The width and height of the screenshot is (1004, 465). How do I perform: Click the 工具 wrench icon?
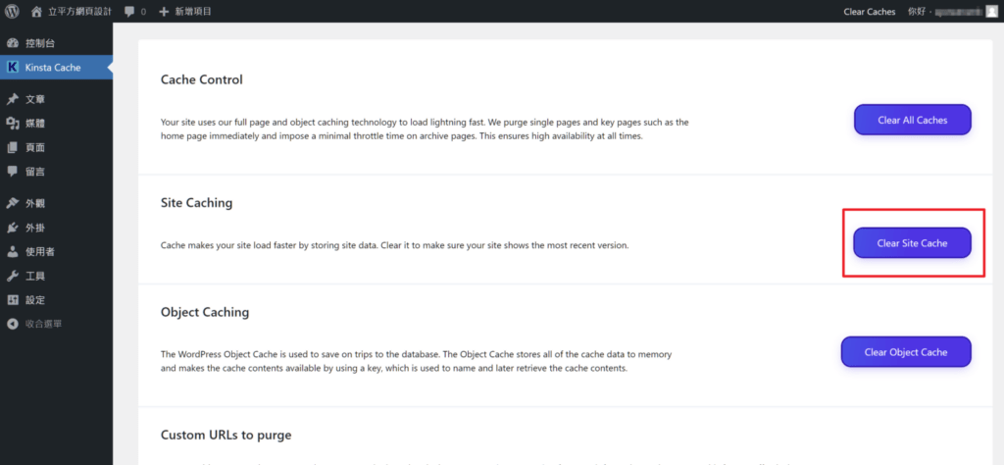pyautogui.click(x=12, y=276)
